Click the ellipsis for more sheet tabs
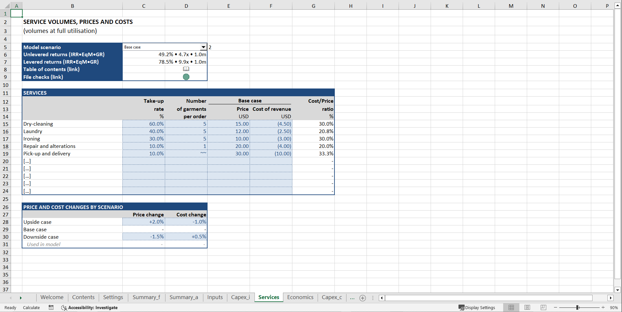622x312 pixels. (x=352, y=298)
